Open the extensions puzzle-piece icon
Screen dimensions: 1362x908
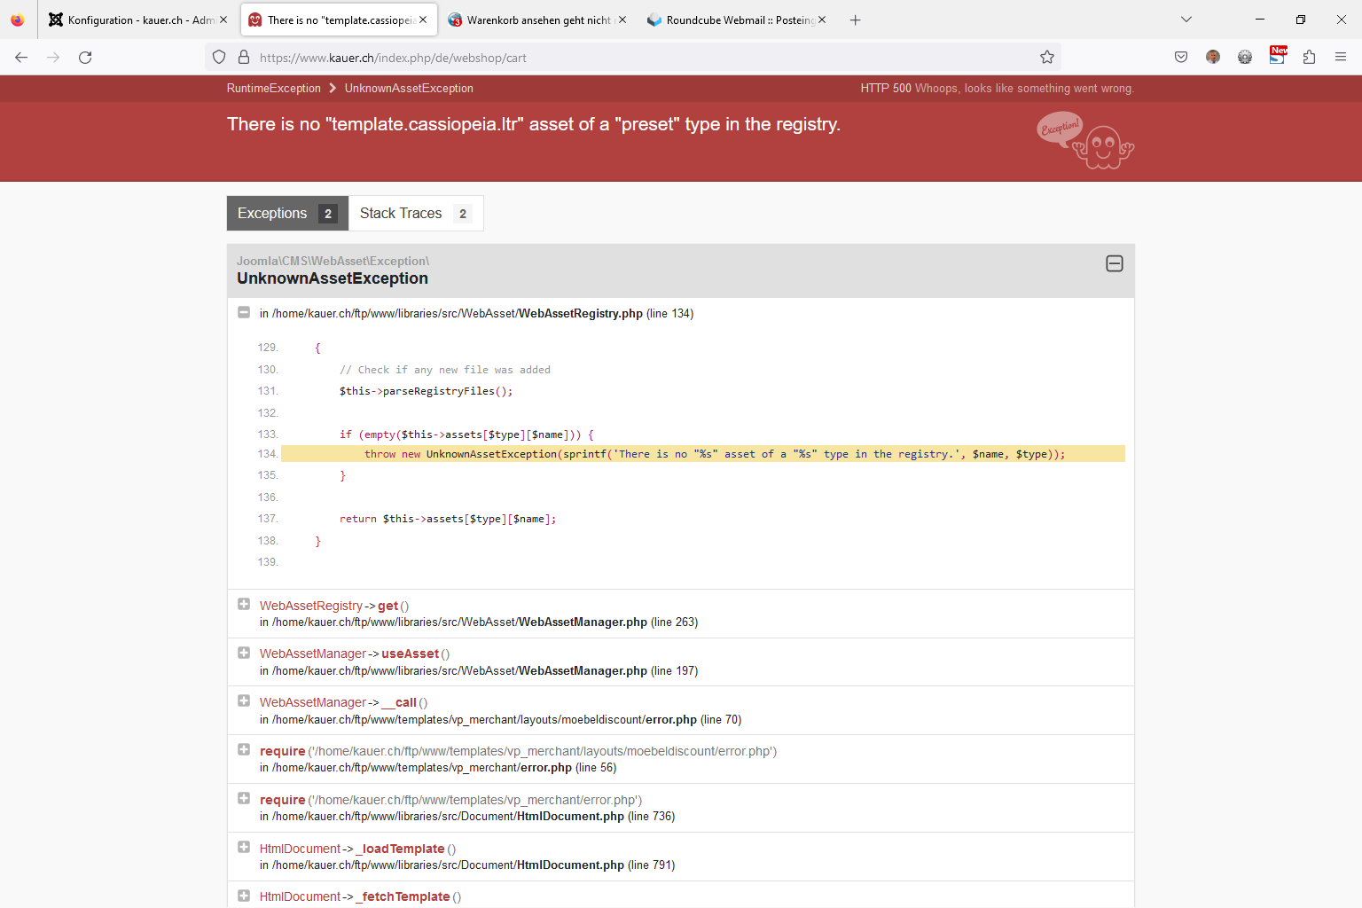pos(1309,58)
